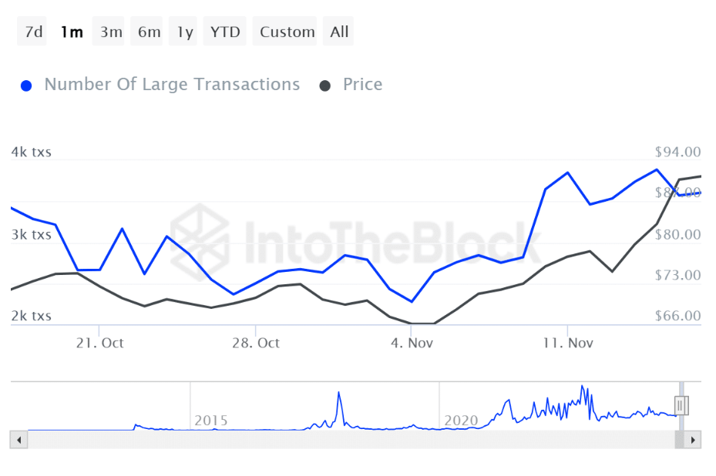The image size is (716, 476).
Task: Click the dark gray Price legend dot
Action: tap(325, 85)
